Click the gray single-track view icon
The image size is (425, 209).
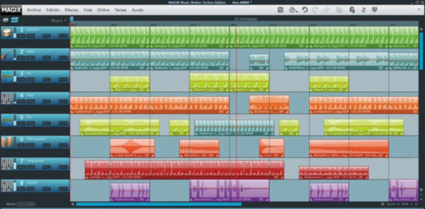click(x=6, y=20)
